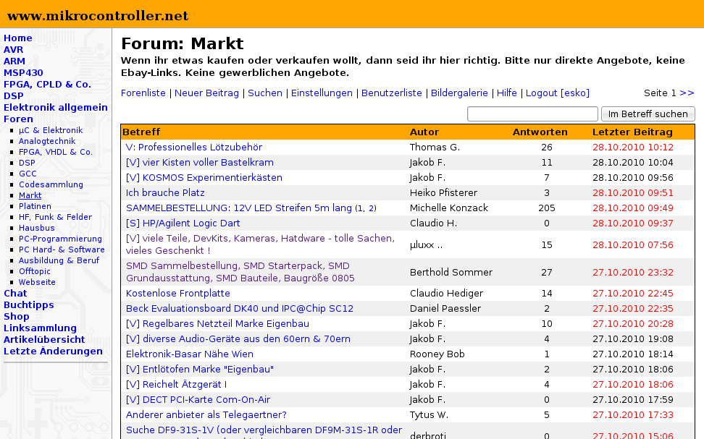This screenshot has width=704, height=439.
Task: Open the Offtopic forum
Action: 35,271
